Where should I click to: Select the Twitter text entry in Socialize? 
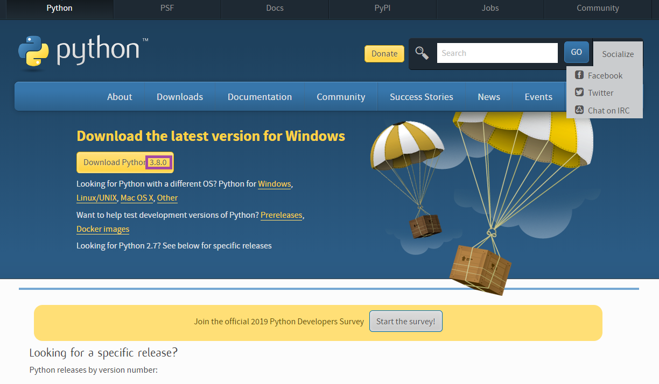pyautogui.click(x=601, y=93)
